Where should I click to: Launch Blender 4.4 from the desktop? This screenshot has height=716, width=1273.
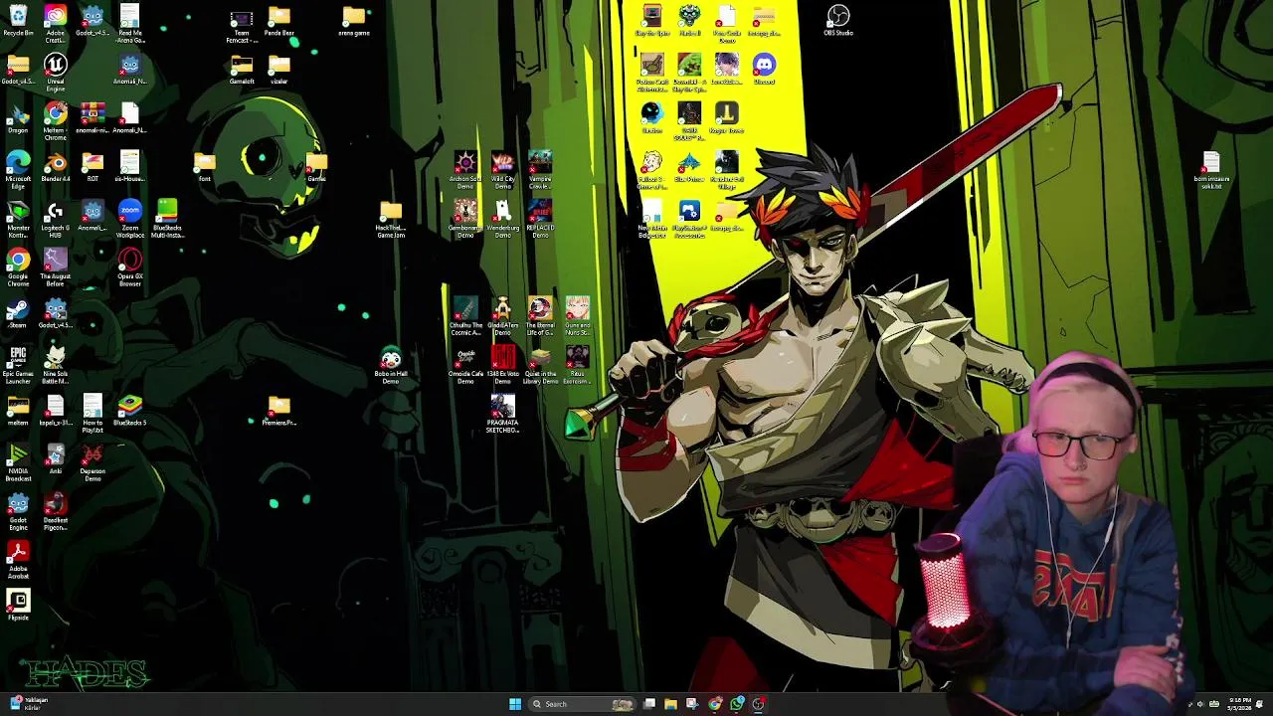(x=55, y=167)
